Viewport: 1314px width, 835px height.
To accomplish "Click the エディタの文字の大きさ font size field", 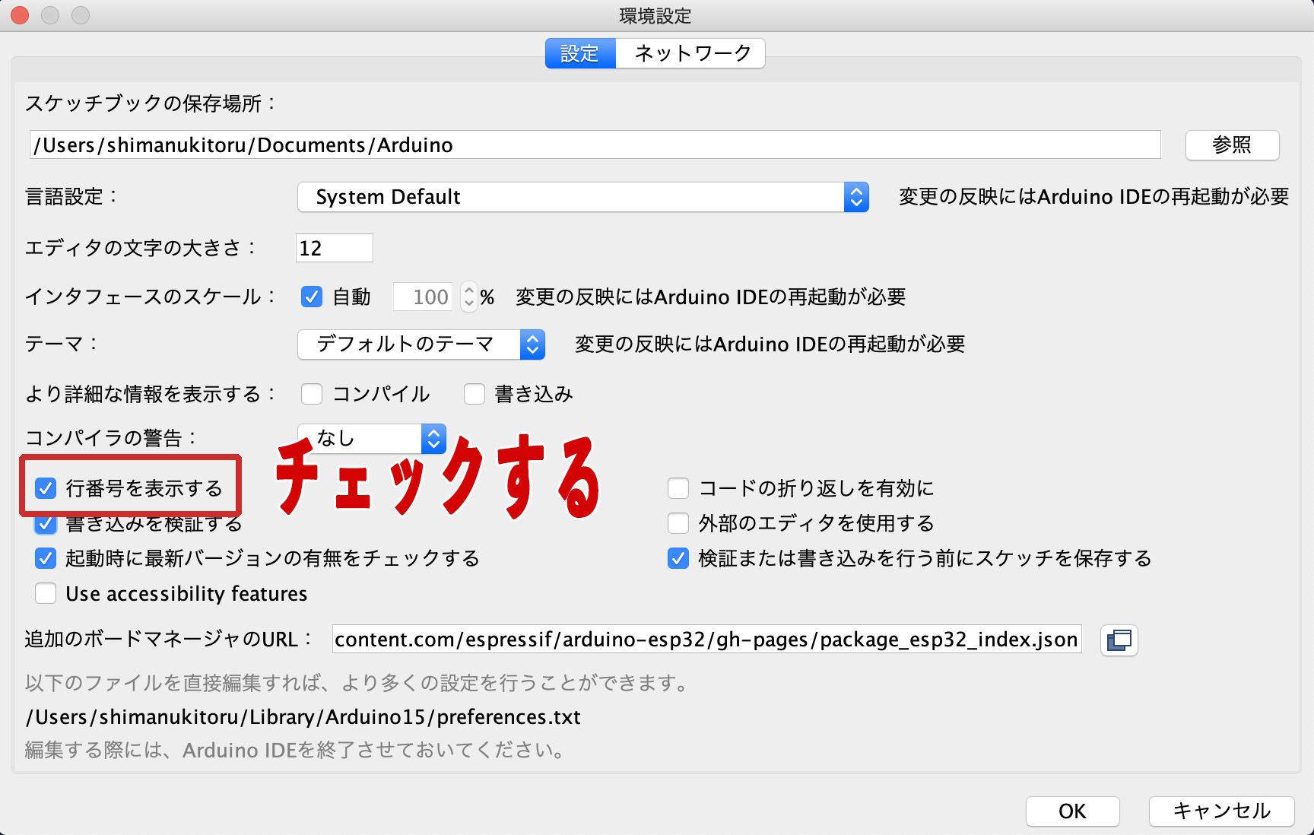I will coord(334,248).
